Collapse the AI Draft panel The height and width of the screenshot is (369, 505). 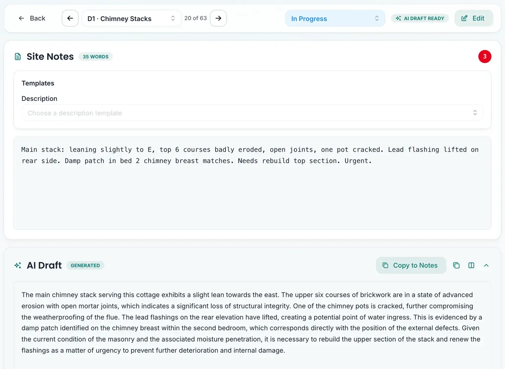point(486,265)
